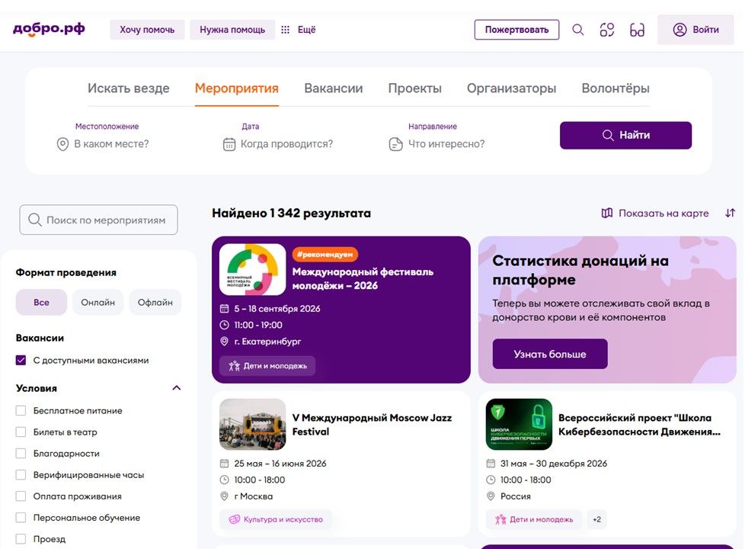This screenshot has height=549, width=745.
Task: Uncheck С доступными вакансиями filter
Action: [x=19, y=360]
